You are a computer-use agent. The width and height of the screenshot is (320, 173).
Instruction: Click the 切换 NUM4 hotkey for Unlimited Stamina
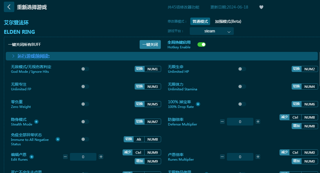(305, 87)
